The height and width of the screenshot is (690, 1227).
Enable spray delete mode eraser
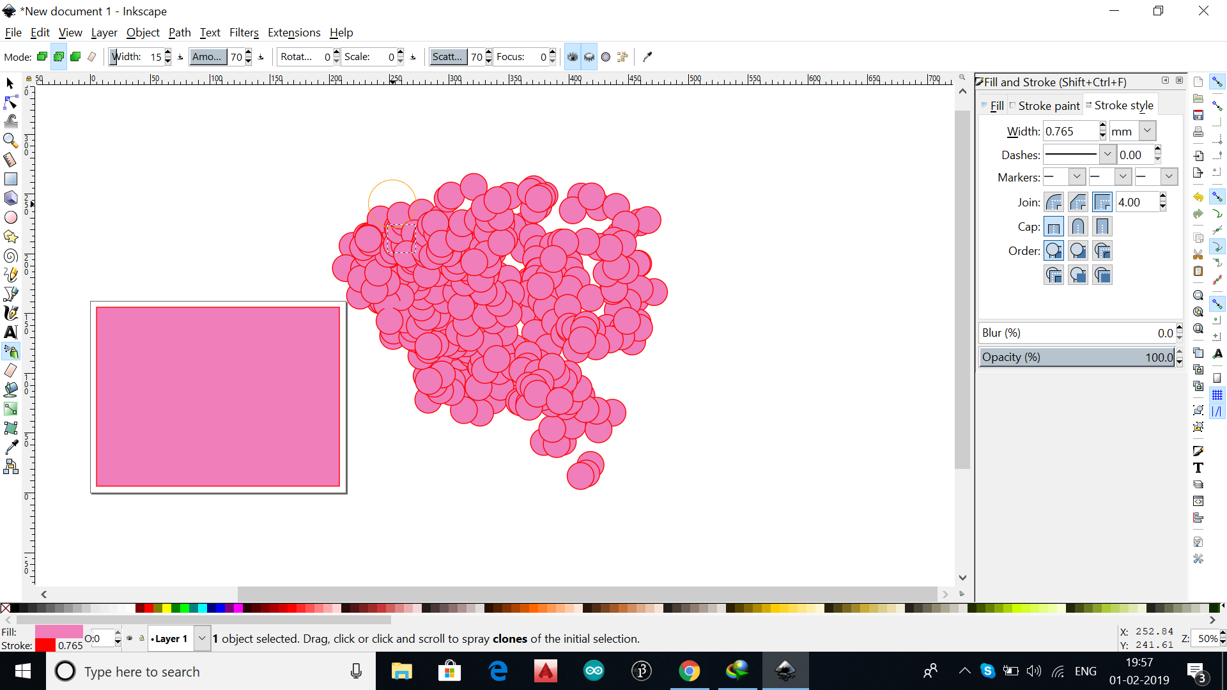click(92, 57)
